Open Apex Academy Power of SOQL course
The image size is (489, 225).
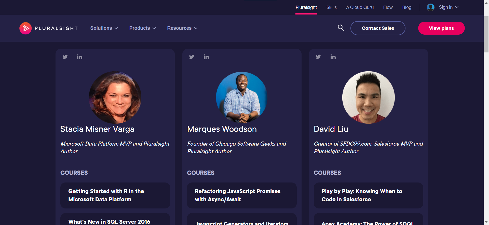tap(368, 219)
